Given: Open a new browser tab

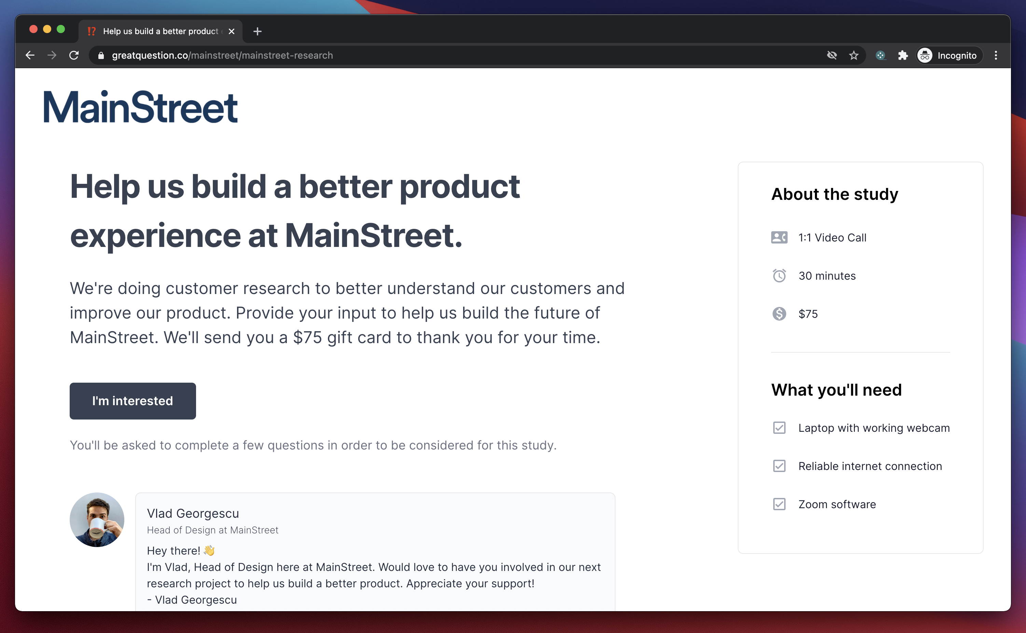Looking at the screenshot, I should click(x=257, y=31).
